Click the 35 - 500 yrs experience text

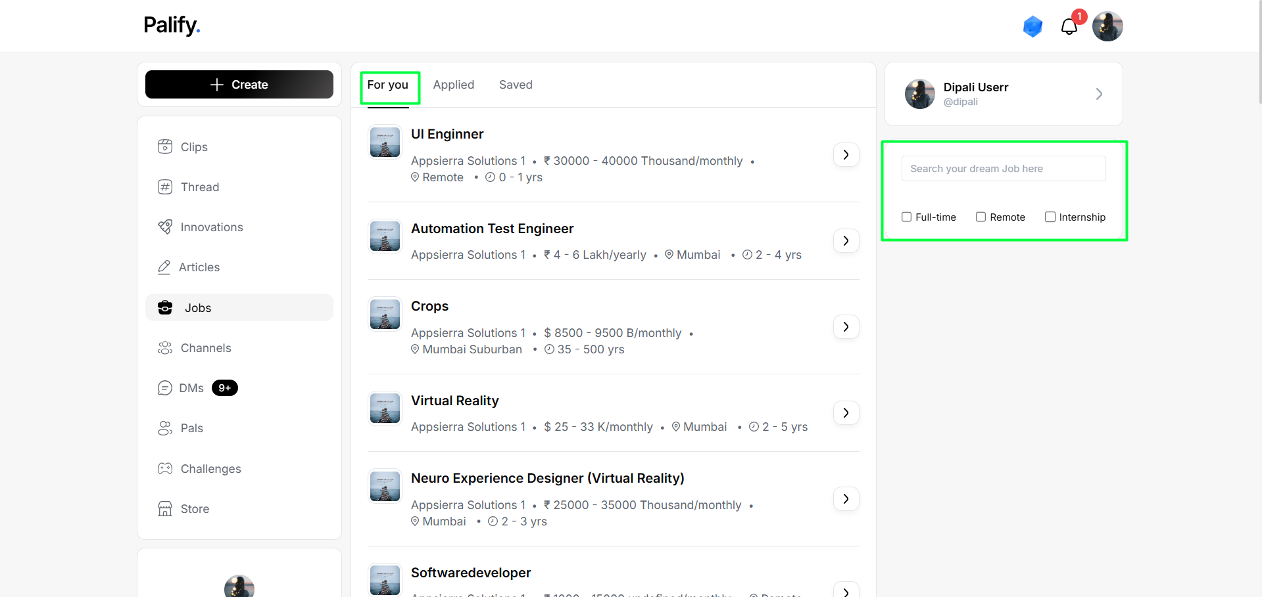coord(591,349)
